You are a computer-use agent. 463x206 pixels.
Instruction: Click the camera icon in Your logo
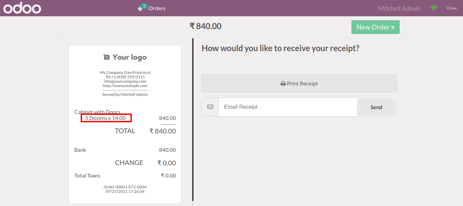point(106,57)
